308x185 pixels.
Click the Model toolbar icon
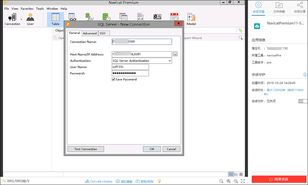pyautogui.click(x=191, y=19)
